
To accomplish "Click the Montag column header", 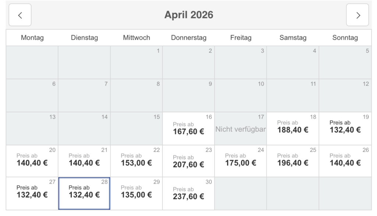I will 32,37.
